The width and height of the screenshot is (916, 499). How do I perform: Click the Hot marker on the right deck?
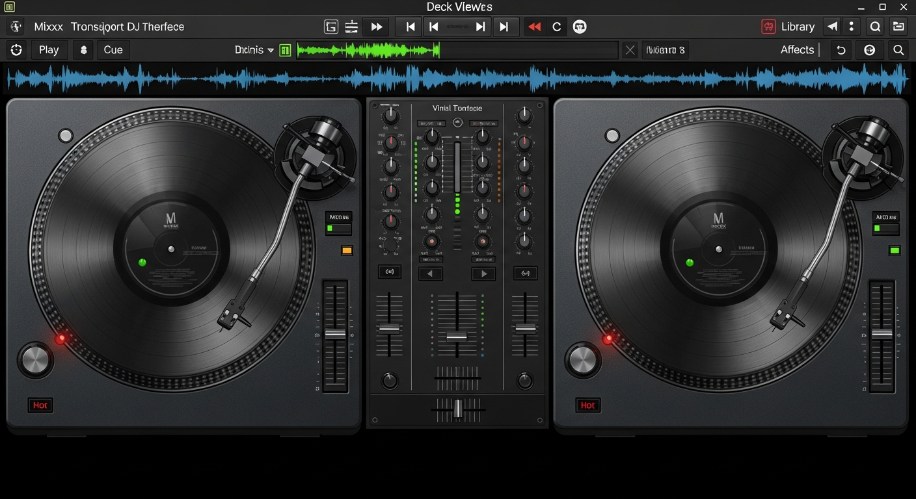point(587,405)
